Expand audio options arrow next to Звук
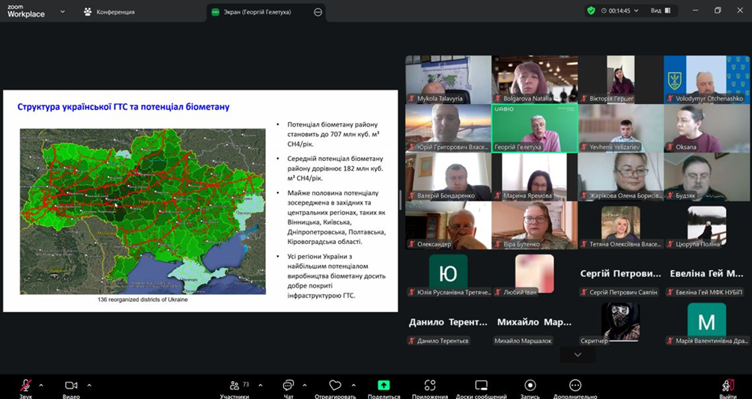Screen dimensions: 752x399 pos(41,385)
